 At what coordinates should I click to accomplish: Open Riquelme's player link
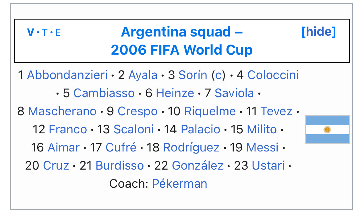click(210, 111)
